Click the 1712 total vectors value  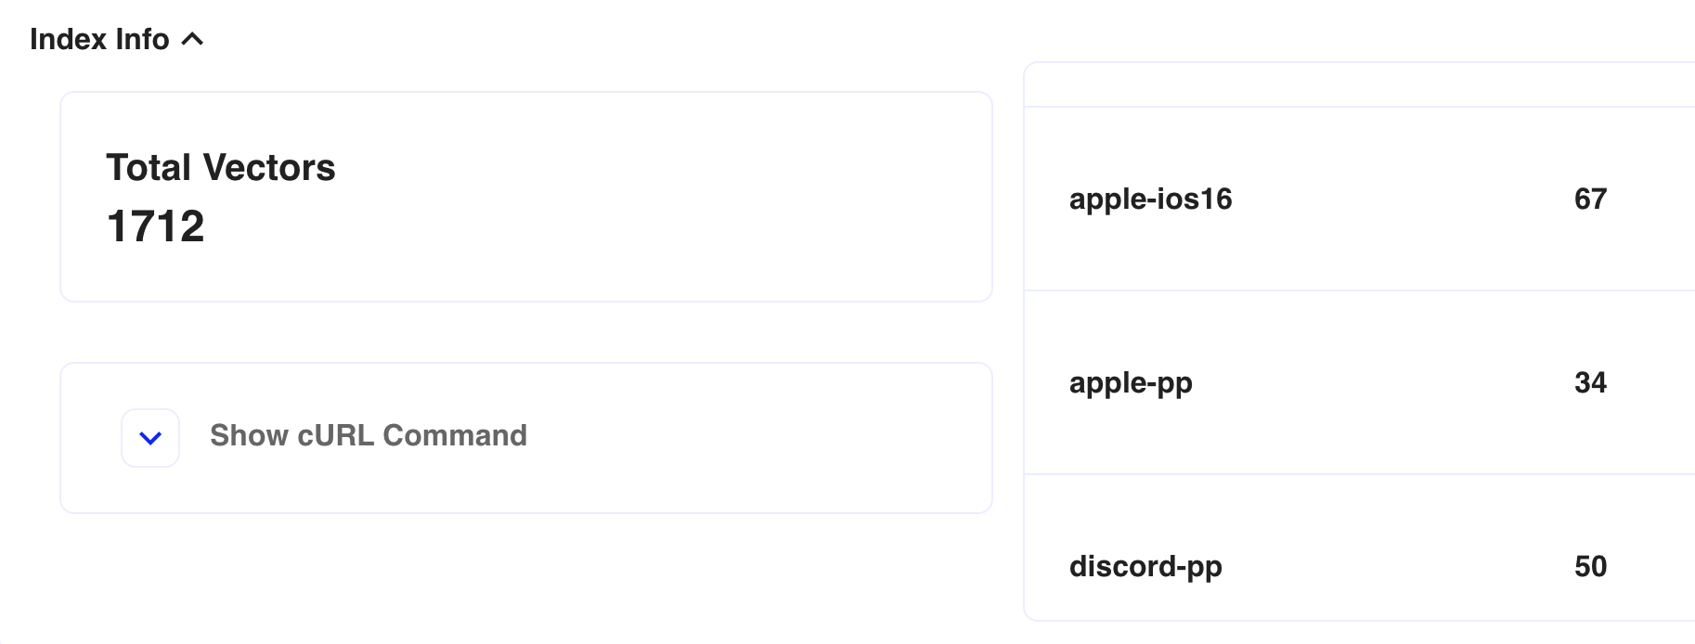(155, 226)
